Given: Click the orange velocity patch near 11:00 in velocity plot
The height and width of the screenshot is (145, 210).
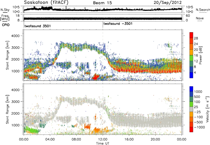Looking at the screenshot, I should point(97,130).
